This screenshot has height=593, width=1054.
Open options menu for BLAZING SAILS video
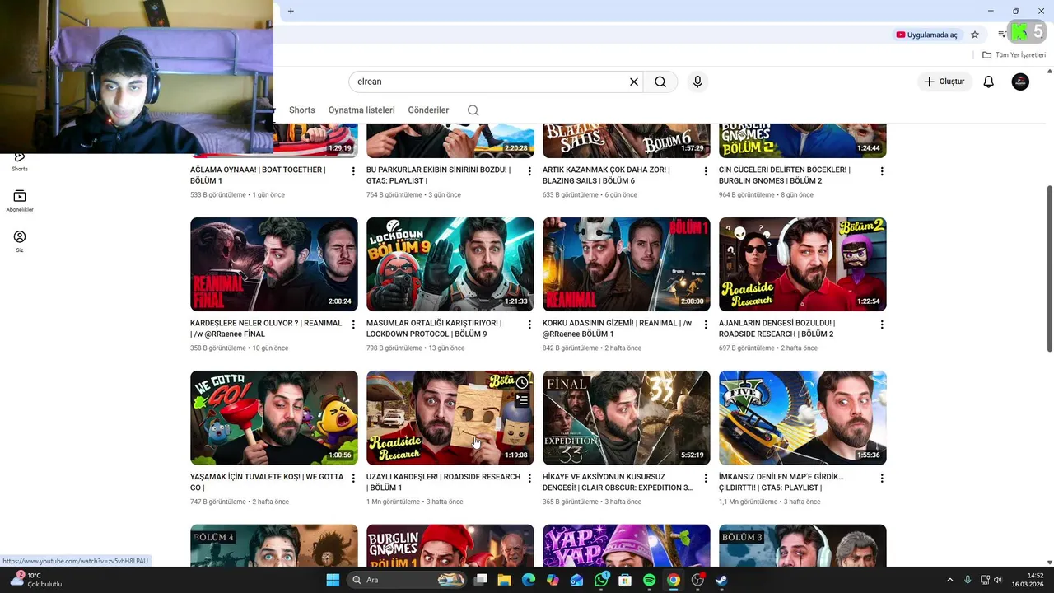coord(706,171)
